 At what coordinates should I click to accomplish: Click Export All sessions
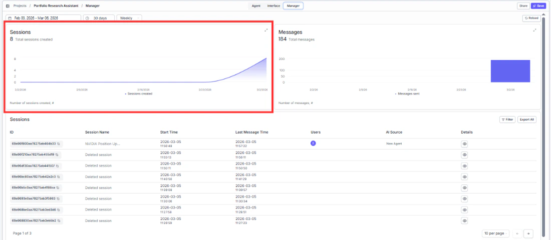coord(527,119)
